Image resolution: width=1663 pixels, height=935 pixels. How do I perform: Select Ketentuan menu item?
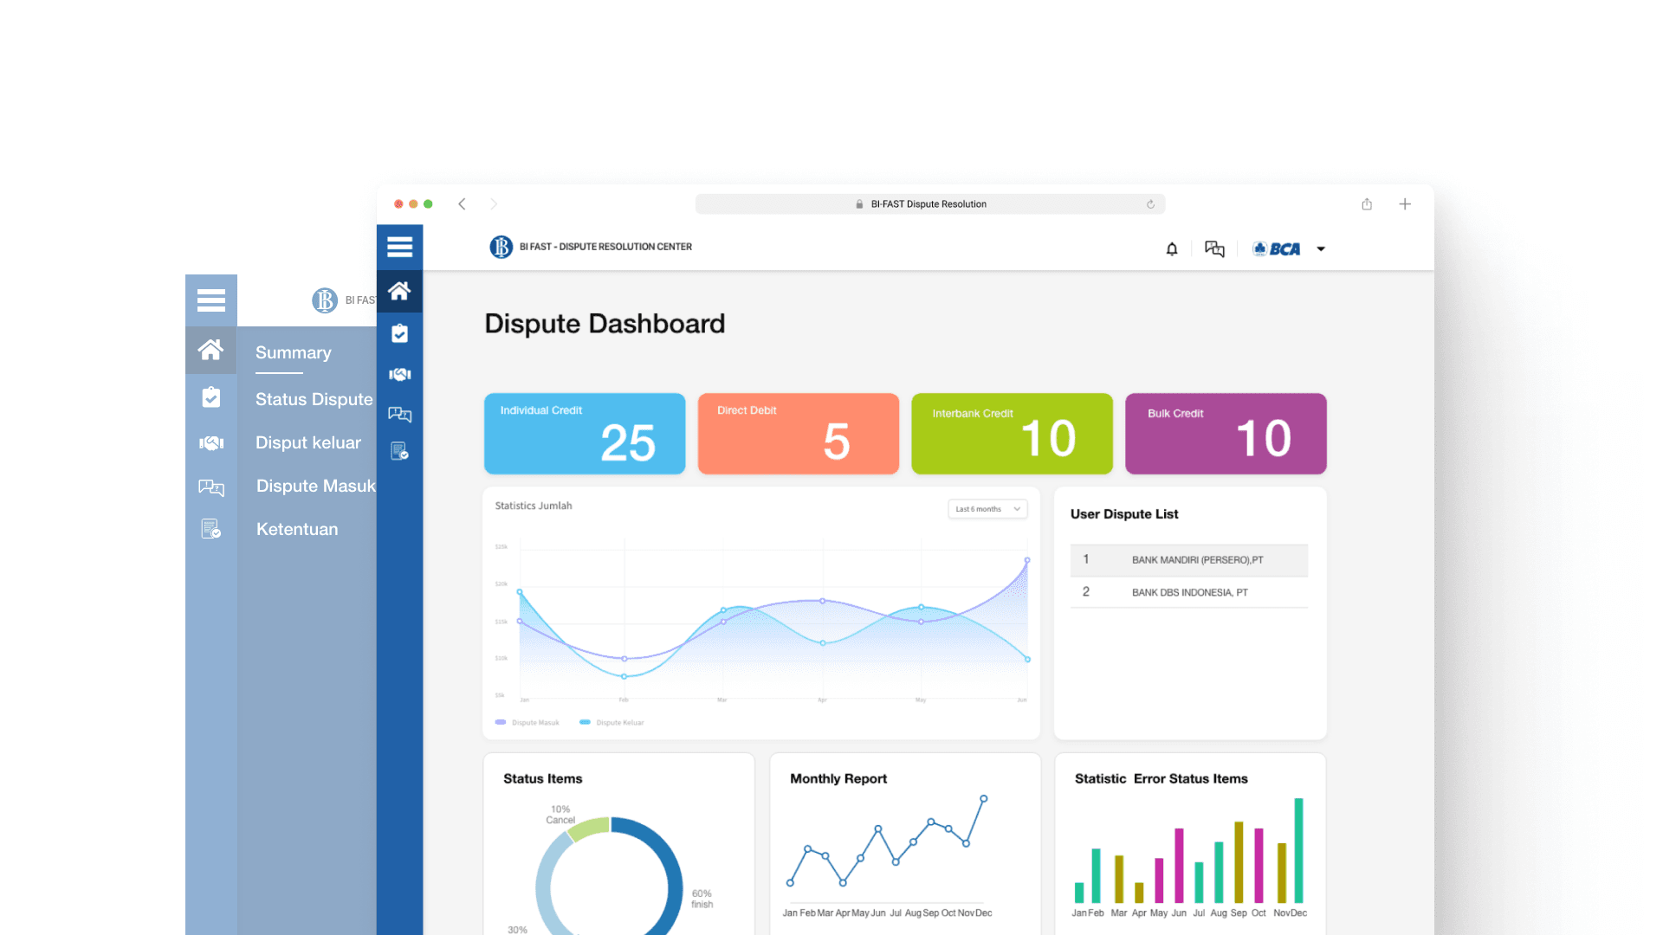pyautogui.click(x=297, y=529)
